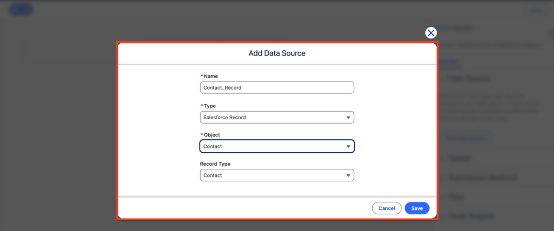
Task: Click the Type field label
Action: click(209, 106)
